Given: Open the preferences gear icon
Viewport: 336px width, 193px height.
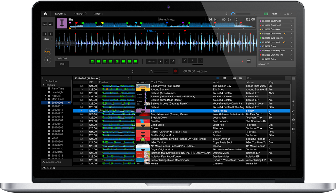Looking at the screenshot, I should coord(226,14).
